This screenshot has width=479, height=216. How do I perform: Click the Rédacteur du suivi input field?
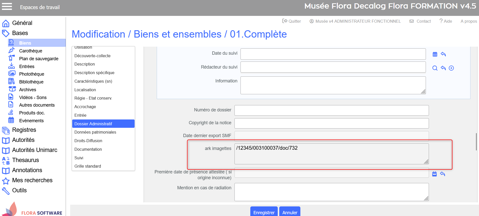click(x=333, y=67)
